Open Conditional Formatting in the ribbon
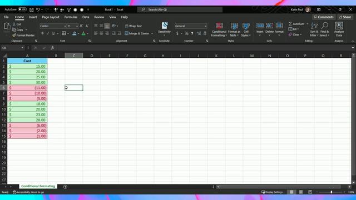Image resolution: width=356 pixels, height=200 pixels. [x=219, y=29]
